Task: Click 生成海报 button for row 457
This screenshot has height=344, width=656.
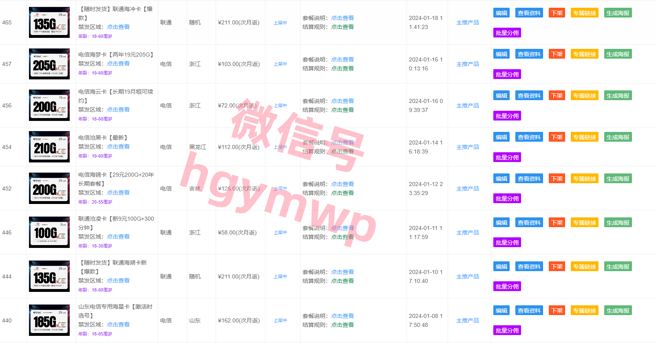Action: coord(618,54)
